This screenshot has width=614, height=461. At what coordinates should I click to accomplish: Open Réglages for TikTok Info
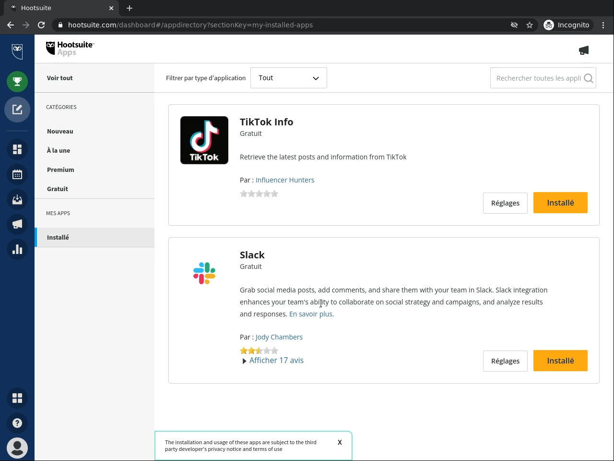[505, 203]
